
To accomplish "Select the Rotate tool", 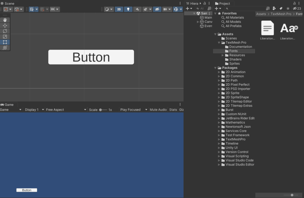I will 4,31.
